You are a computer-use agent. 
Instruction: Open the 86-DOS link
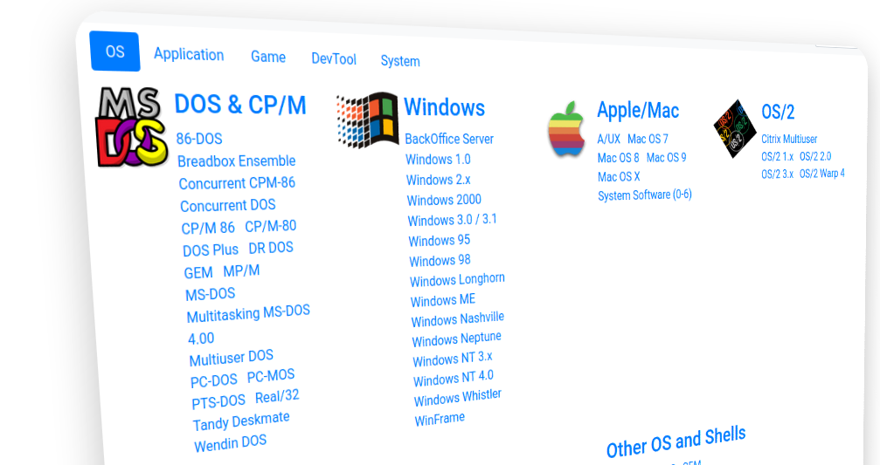(199, 139)
